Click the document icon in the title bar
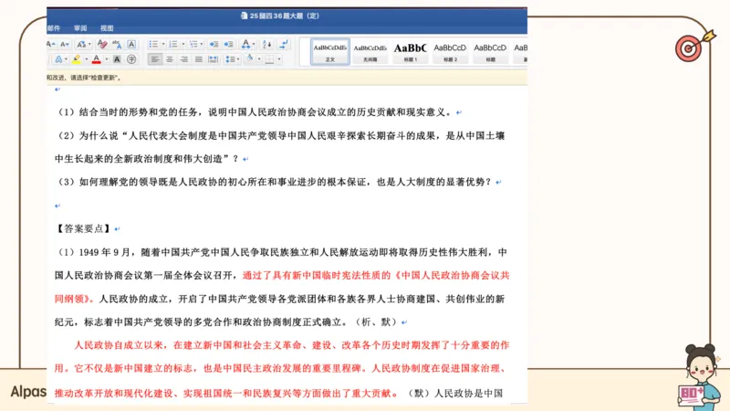The height and width of the screenshot is (411, 730). (244, 16)
